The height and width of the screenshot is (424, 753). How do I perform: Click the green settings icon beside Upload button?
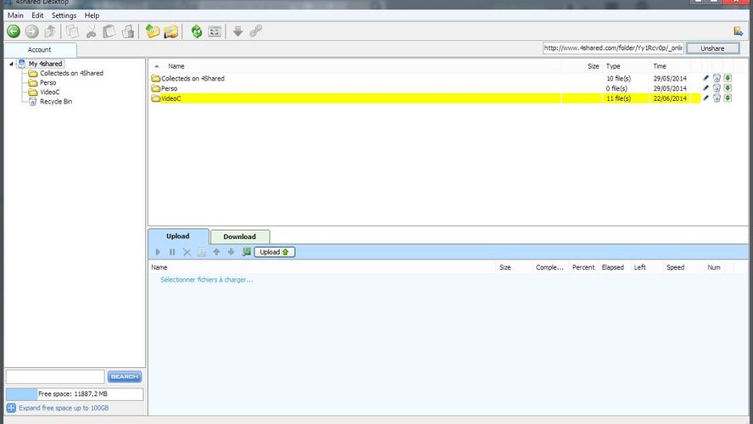[x=247, y=252]
